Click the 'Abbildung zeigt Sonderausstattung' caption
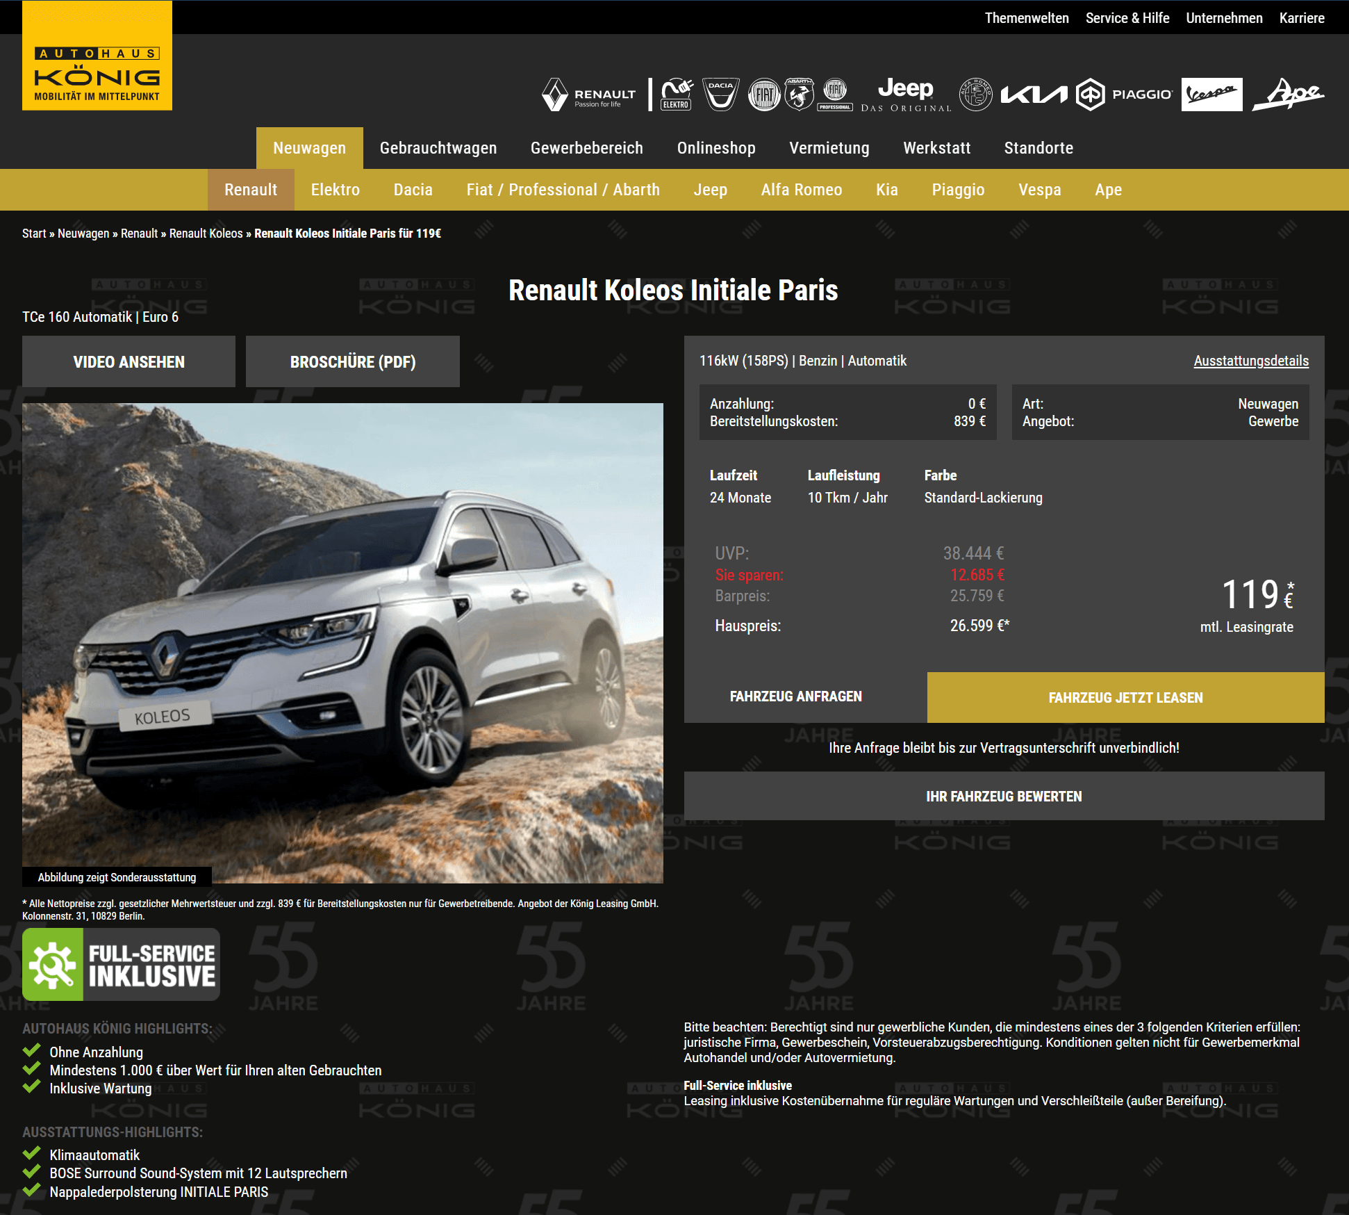Screen dimensions: 1349x1215 (117, 877)
